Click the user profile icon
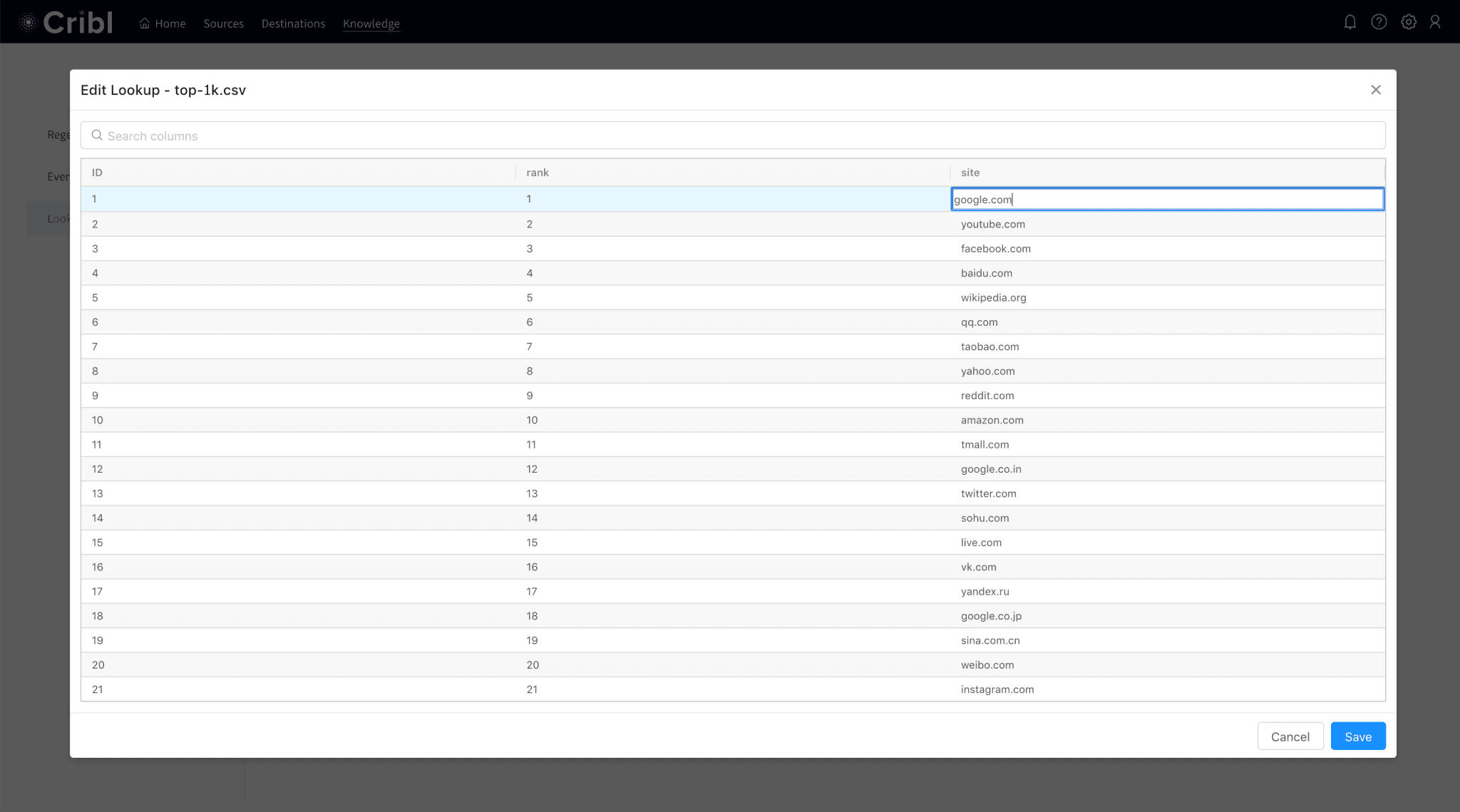The width and height of the screenshot is (1460, 812). click(x=1435, y=22)
